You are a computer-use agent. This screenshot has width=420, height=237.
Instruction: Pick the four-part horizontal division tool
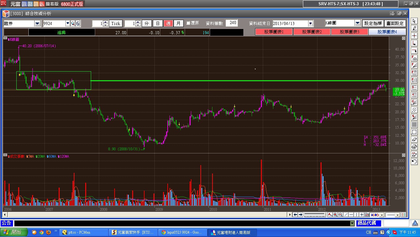pos(414,95)
